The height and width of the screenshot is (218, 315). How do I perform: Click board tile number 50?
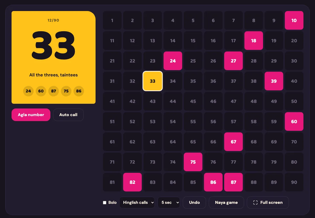[x=294, y=101]
